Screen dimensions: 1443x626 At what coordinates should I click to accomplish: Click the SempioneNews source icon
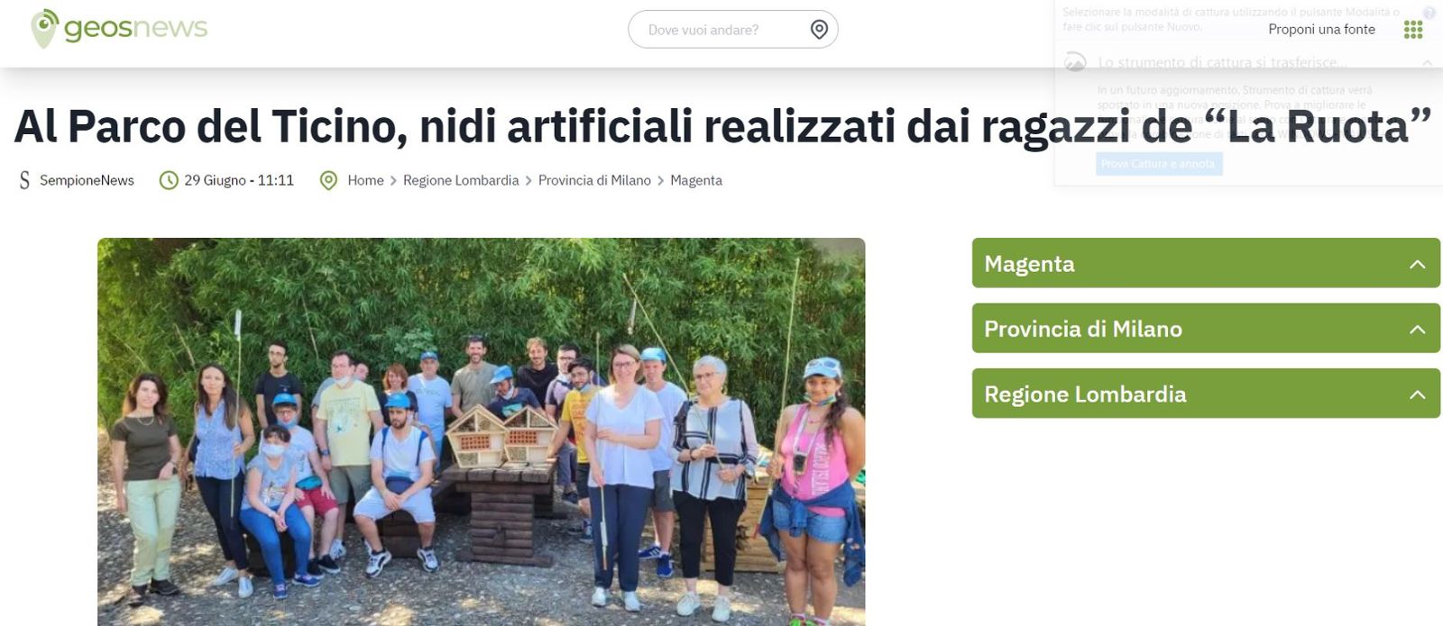point(24,180)
